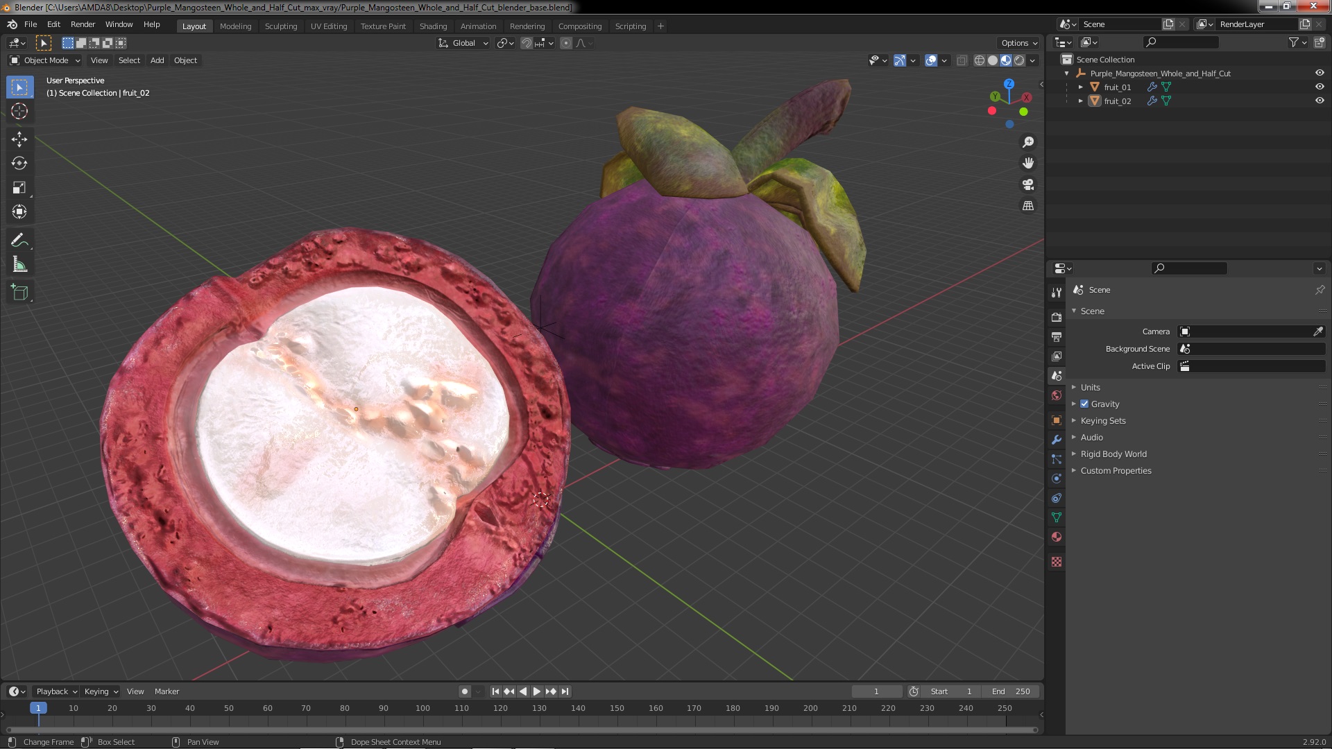Select the Move tool in toolbar
Viewport: 1332px width, 749px height.
19,139
